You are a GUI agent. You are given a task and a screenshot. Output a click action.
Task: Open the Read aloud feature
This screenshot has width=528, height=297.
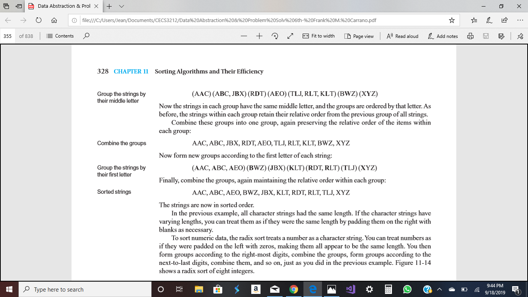pos(402,36)
